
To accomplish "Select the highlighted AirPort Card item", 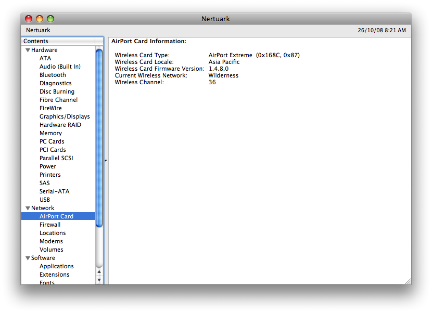I will point(58,216).
